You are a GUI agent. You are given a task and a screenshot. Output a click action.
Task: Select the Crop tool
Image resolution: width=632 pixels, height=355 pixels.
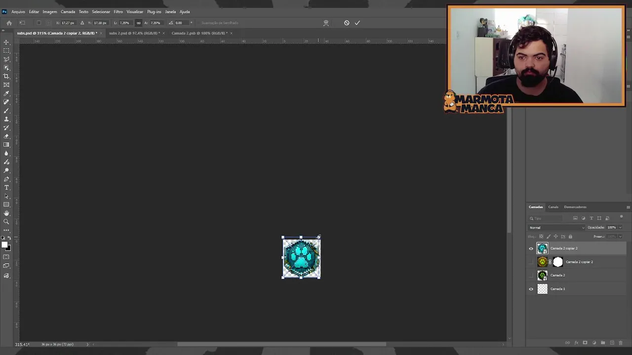pos(6,76)
